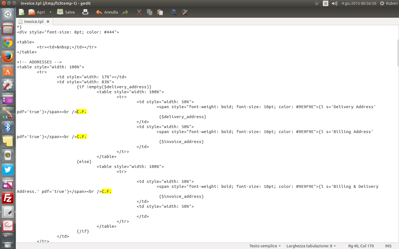Redo the last undone action
Screen dimensions: 399x249
[x=125, y=12]
